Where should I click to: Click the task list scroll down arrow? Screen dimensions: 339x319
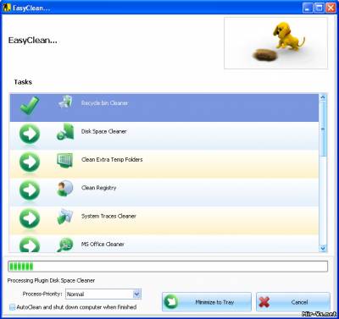(x=323, y=249)
